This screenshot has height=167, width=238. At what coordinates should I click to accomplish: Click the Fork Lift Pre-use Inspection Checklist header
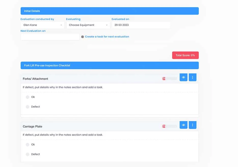pyautogui.click(x=110, y=65)
